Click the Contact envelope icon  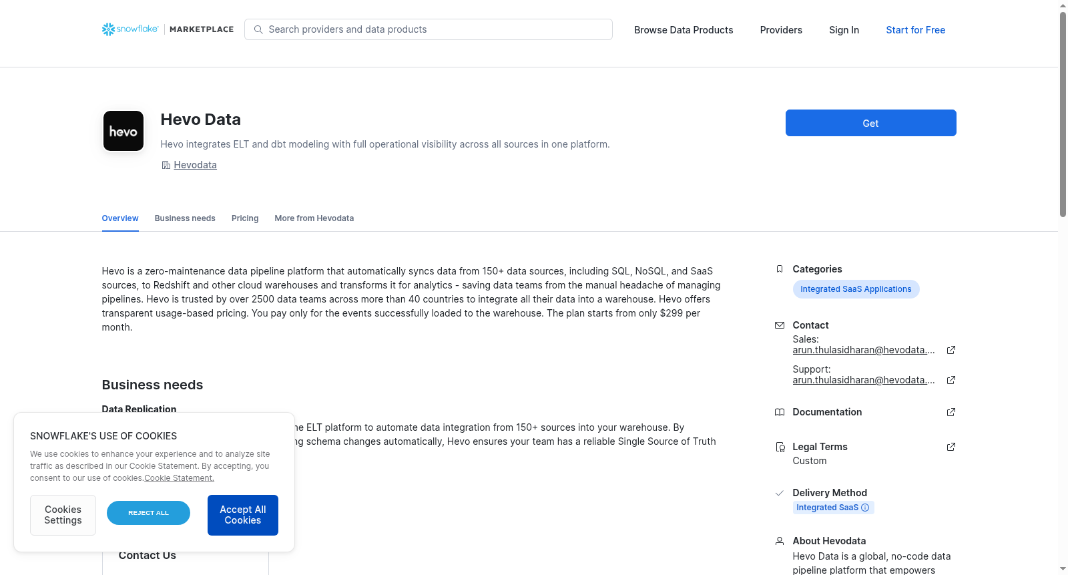click(x=780, y=325)
